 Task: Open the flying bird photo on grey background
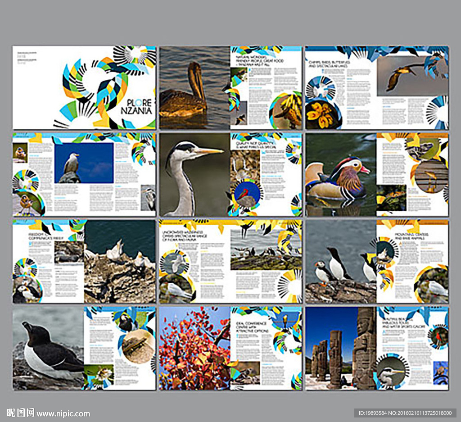tap(412, 76)
